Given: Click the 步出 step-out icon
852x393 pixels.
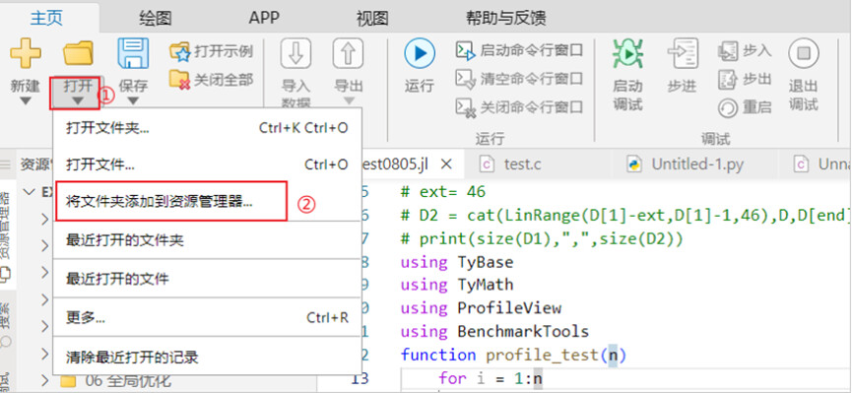Looking at the screenshot, I should (727, 80).
